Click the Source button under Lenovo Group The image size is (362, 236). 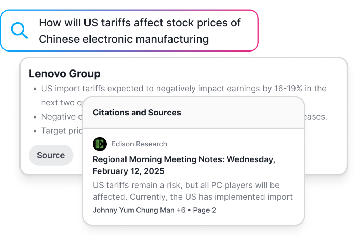tap(51, 155)
